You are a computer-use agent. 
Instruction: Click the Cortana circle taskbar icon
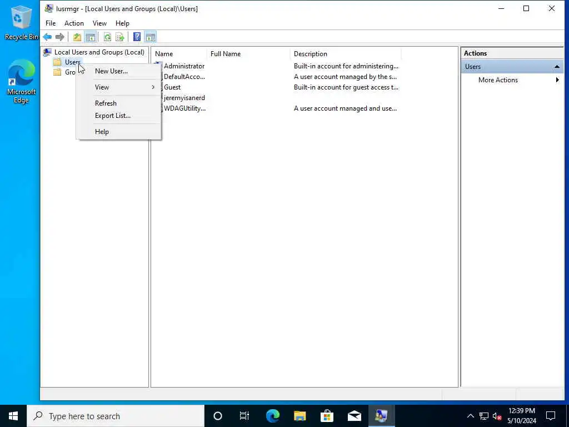coord(218,416)
